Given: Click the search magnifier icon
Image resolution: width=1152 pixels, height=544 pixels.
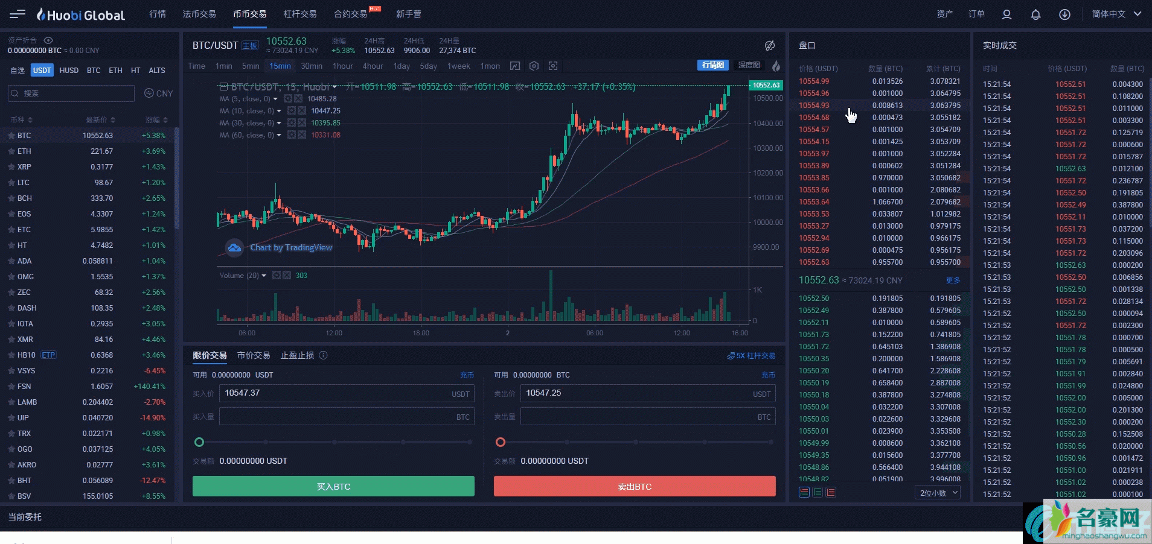Looking at the screenshot, I should [x=15, y=93].
